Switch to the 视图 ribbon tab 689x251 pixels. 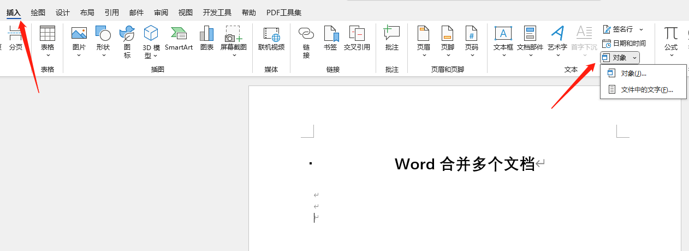click(x=186, y=12)
